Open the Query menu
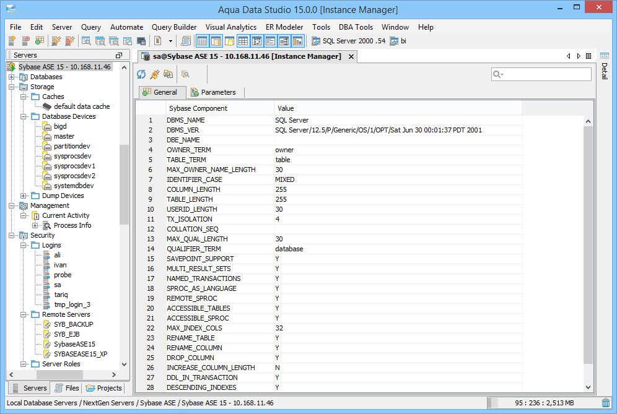The image size is (617, 414). tap(91, 27)
